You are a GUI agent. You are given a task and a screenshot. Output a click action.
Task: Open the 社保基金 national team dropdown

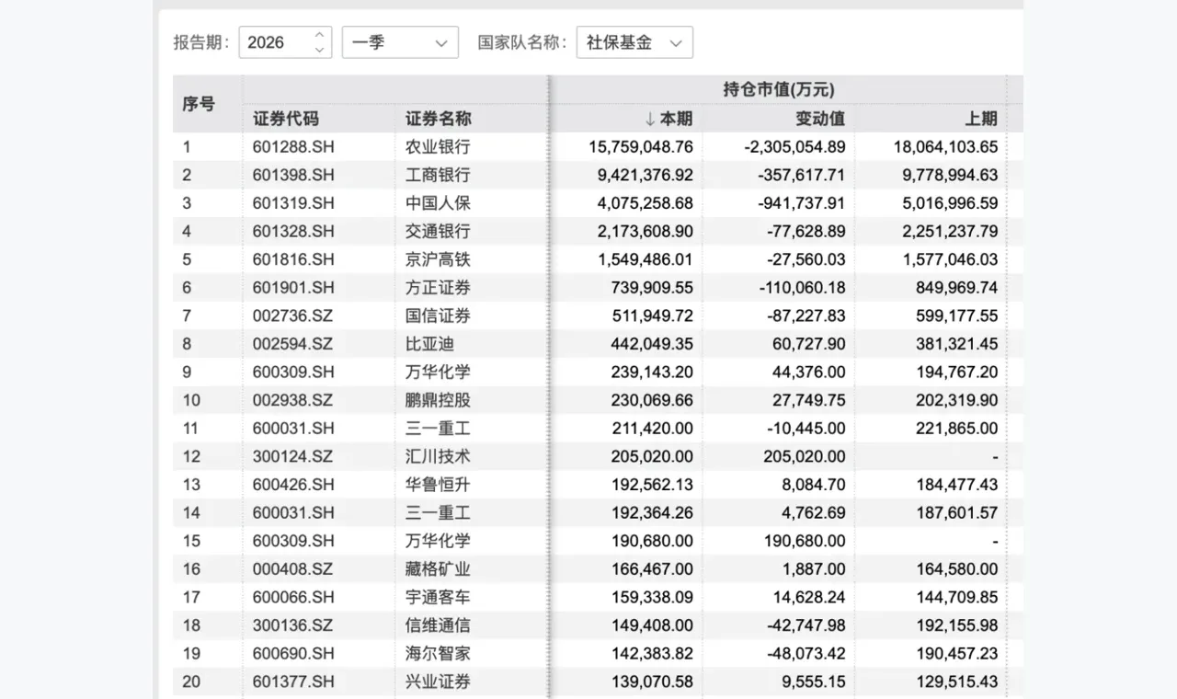coord(634,42)
